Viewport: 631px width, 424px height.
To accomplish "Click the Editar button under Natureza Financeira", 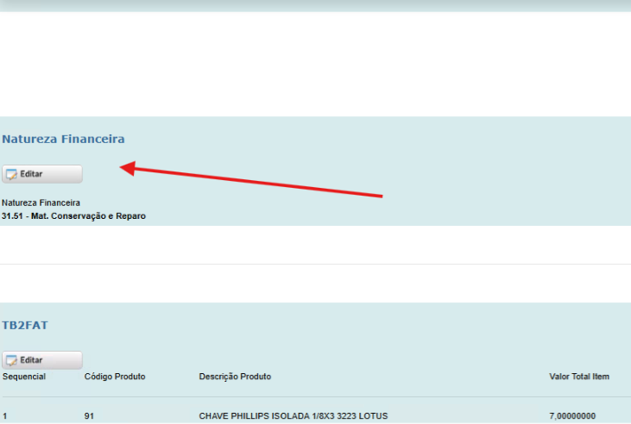I will pyautogui.click(x=42, y=174).
